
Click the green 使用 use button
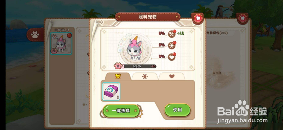(177, 110)
